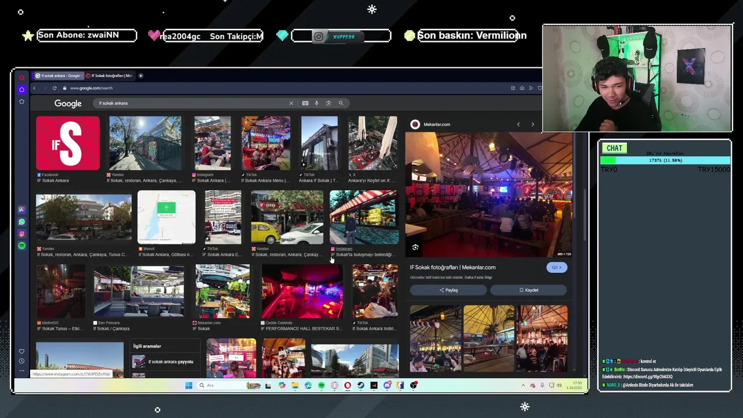Click the lens search icon on the preview image

pyautogui.click(x=415, y=247)
